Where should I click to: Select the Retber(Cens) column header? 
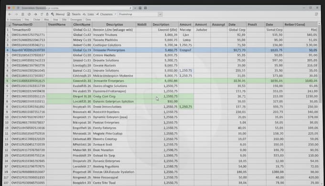tap(300, 24)
